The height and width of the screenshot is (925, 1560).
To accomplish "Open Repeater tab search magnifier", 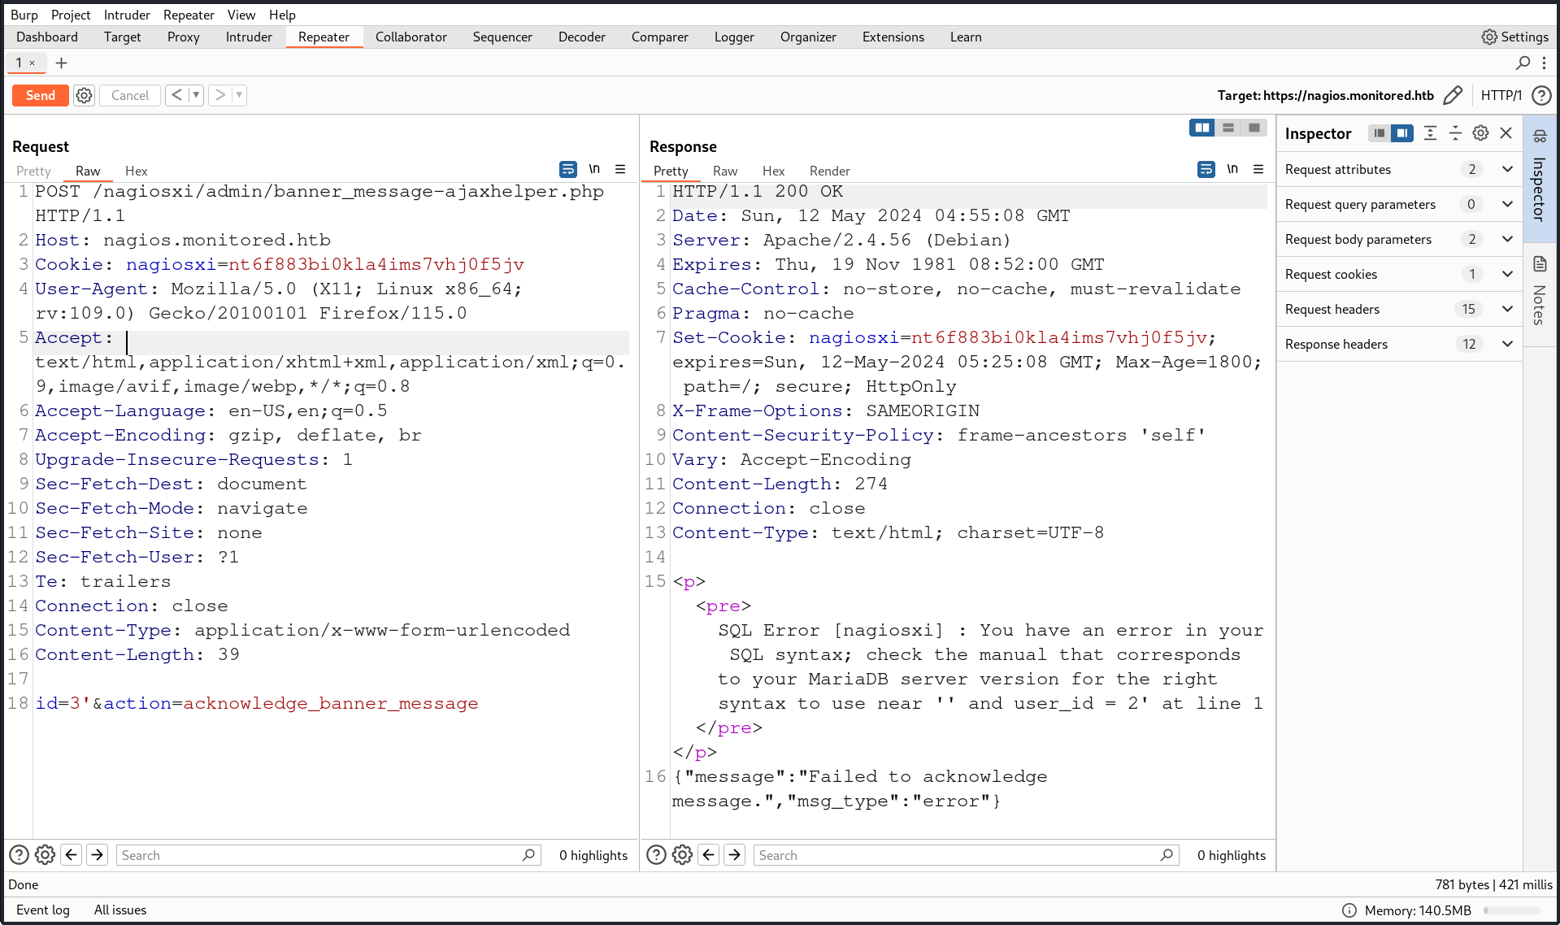I will 1523,63.
